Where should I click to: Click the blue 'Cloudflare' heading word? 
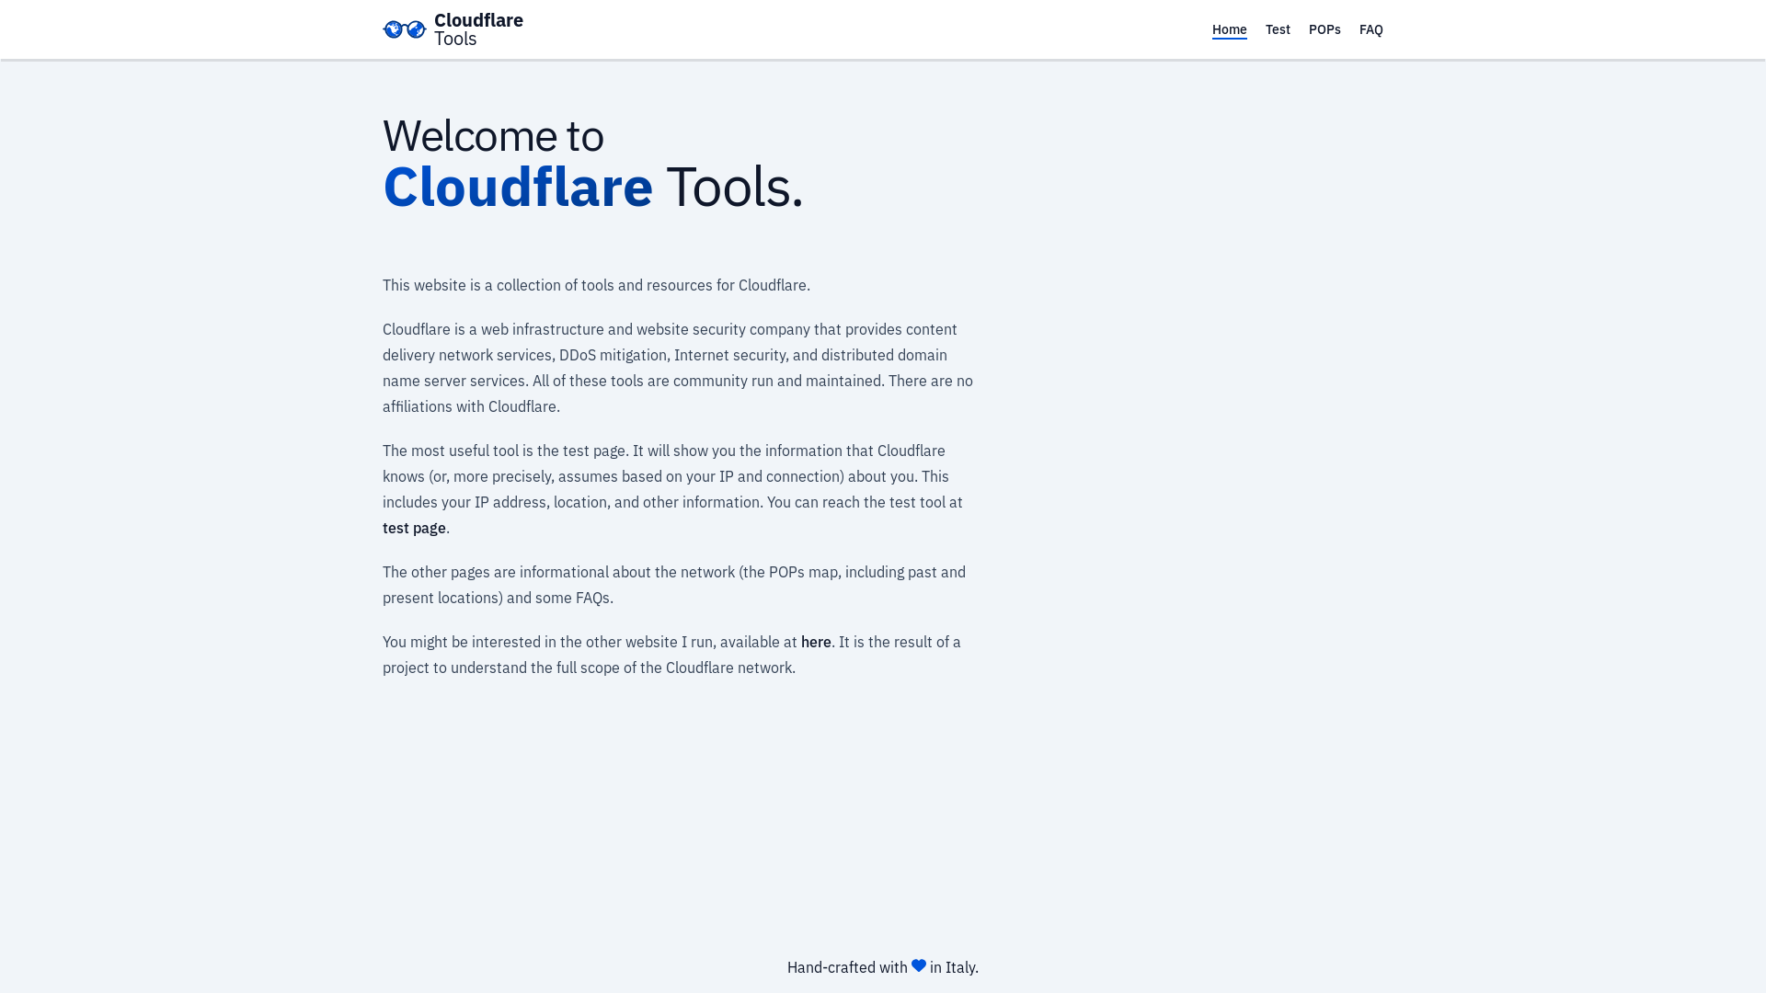[518, 187]
